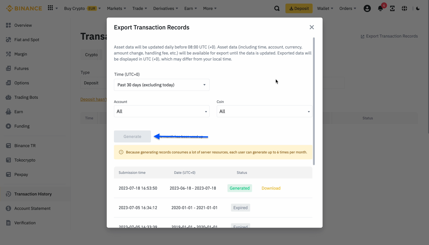Click date range 2023-06-18 - 2023-07-18
The height and width of the screenshot is (245, 429).
click(x=193, y=188)
